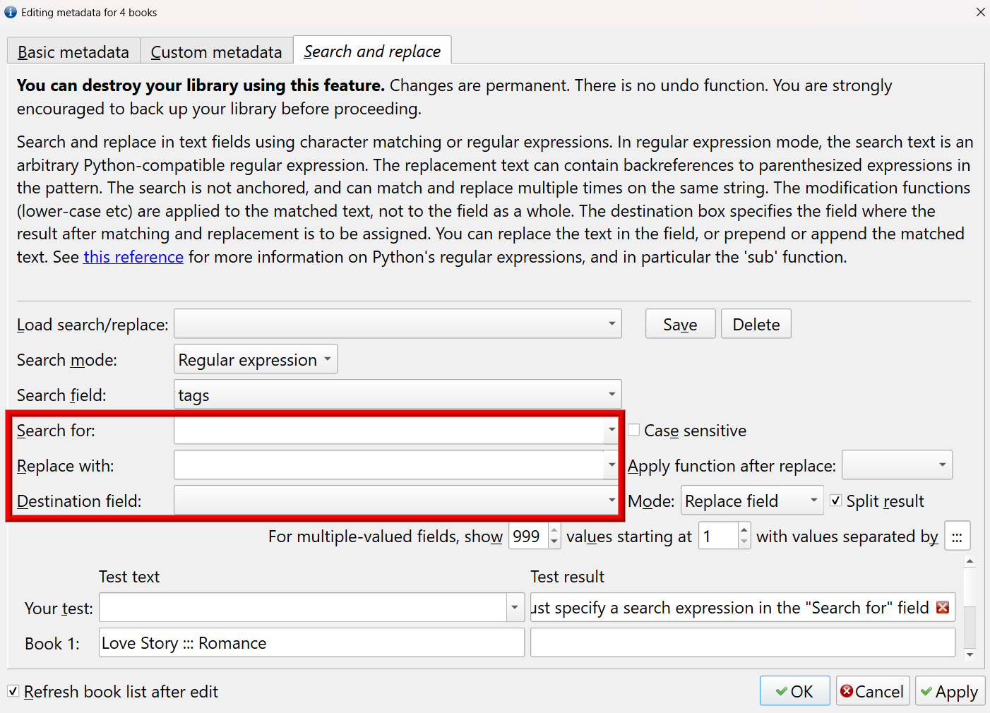Switch to the Basic metadata tab
Viewport: 990px width, 713px height.
(x=73, y=52)
